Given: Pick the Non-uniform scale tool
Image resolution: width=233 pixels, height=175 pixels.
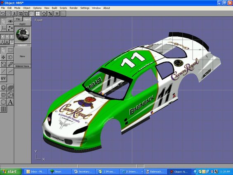Looking at the screenshot, I should click(3, 64).
